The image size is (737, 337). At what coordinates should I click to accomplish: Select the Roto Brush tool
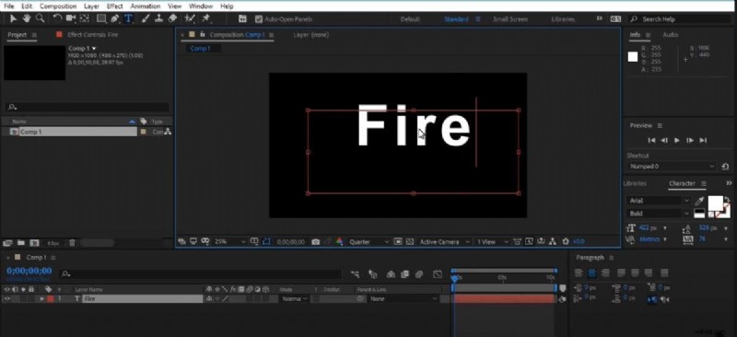coord(190,18)
